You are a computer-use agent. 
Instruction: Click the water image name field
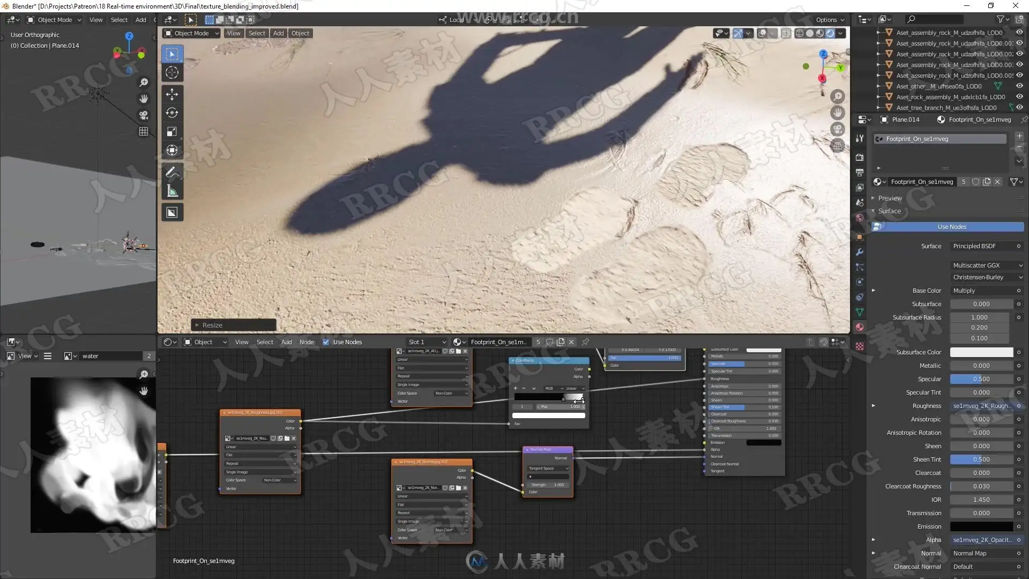[110, 356]
